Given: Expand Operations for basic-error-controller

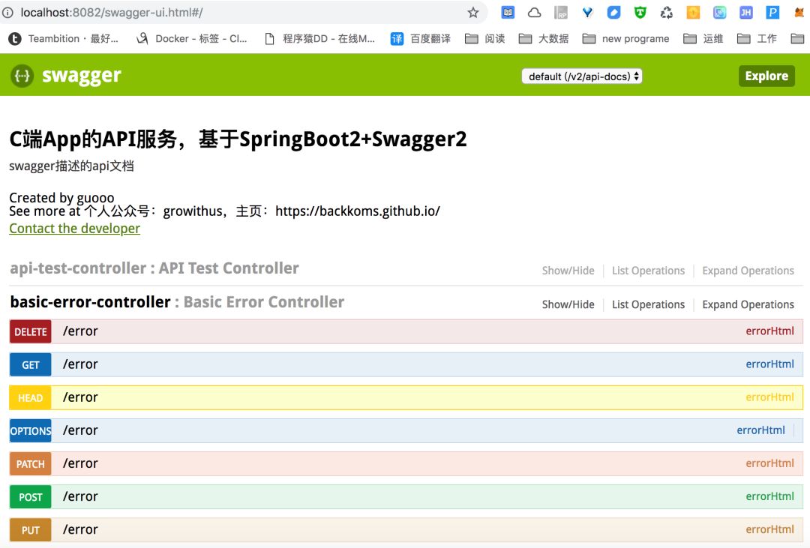Looking at the screenshot, I should click(748, 304).
